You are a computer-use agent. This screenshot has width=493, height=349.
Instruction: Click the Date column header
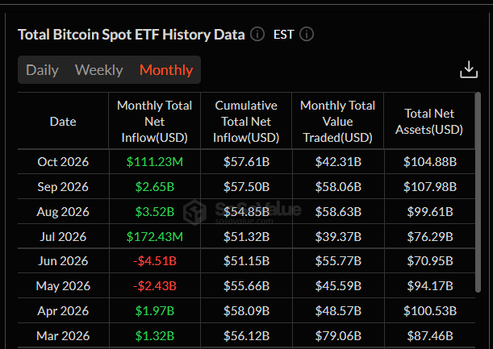63,121
